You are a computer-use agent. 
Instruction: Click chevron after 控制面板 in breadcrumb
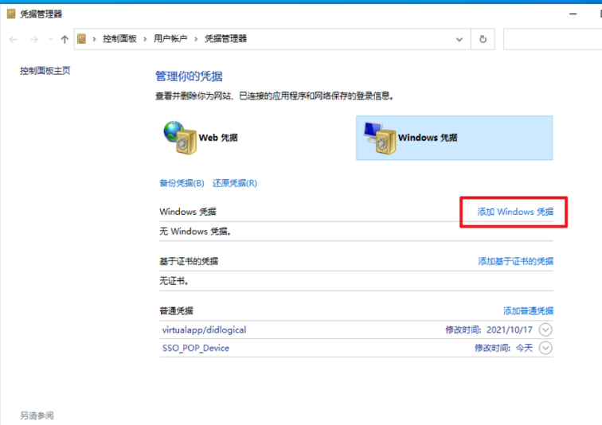click(x=145, y=39)
